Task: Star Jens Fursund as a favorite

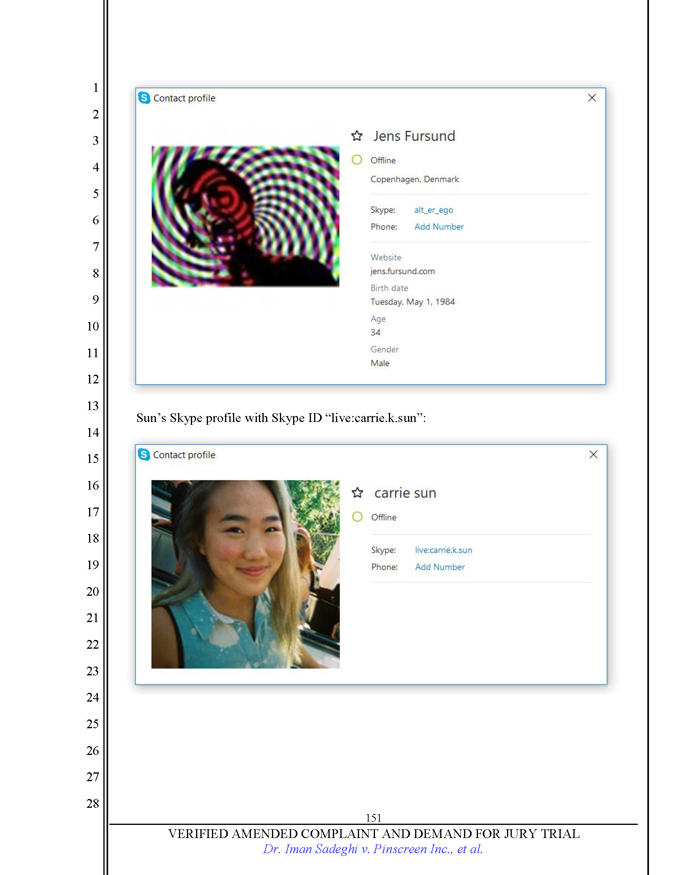Action: [356, 136]
